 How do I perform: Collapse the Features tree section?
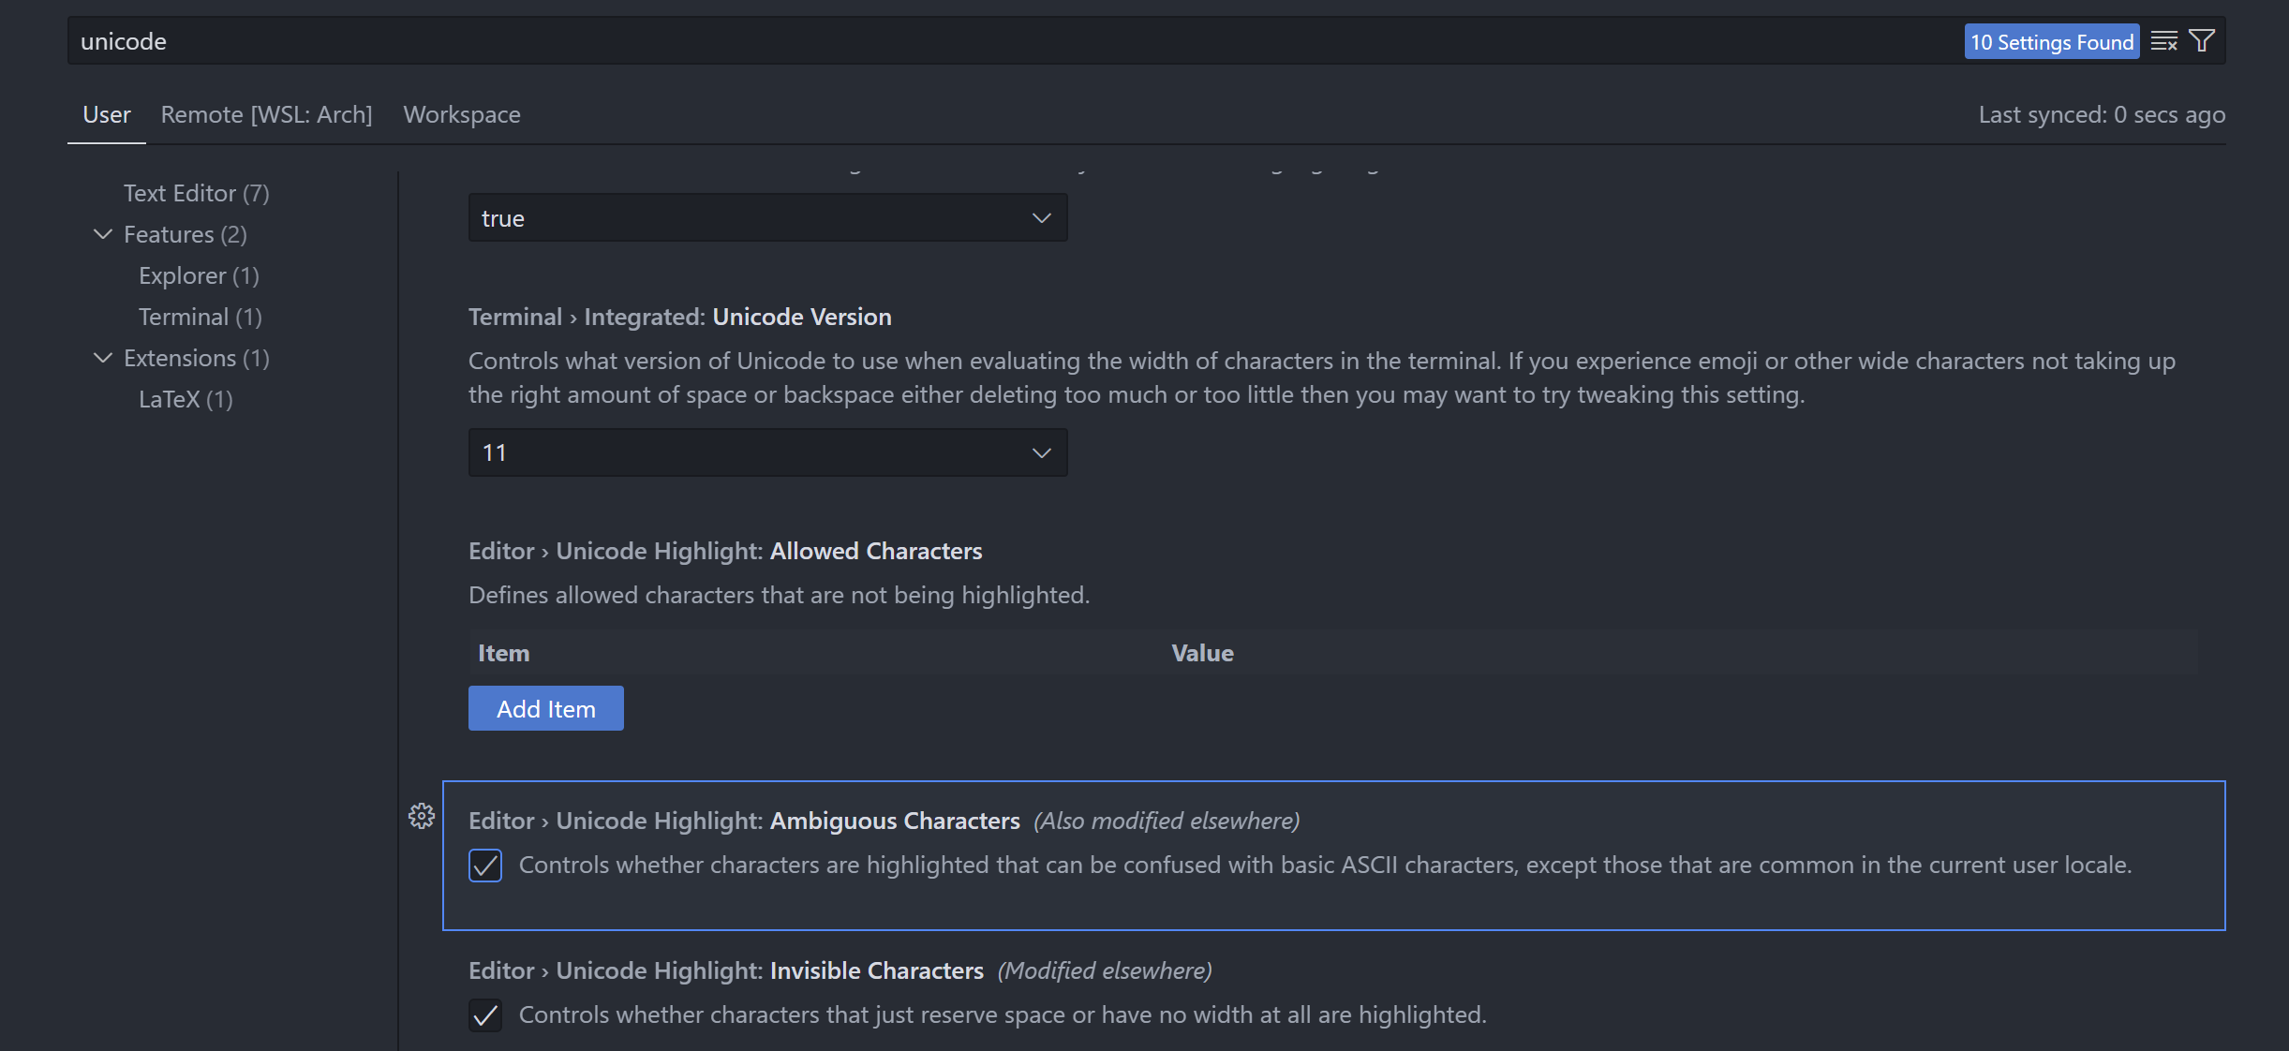(x=103, y=234)
